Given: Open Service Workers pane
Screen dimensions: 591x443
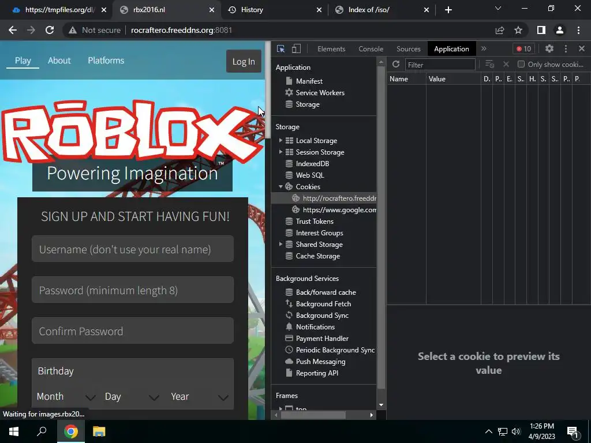Looking at the screenshot, I should (320, 93).
